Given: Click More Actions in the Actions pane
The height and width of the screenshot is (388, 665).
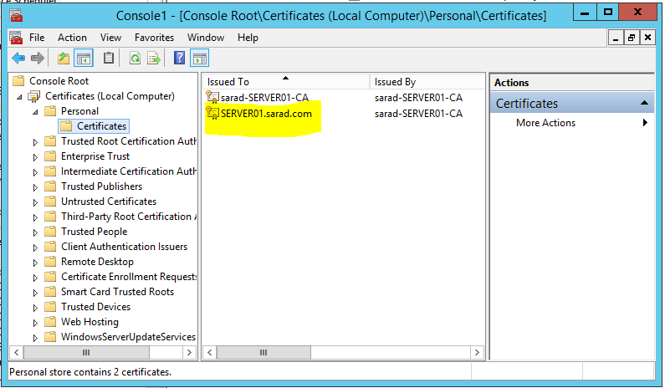Looking at the screenshot, I should click(545, 123).
